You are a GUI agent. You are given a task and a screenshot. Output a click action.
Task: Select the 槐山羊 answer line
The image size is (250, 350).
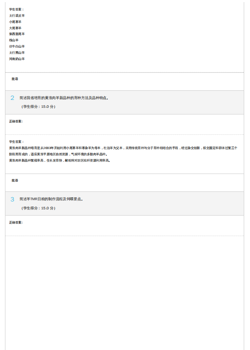coord(14,40)
